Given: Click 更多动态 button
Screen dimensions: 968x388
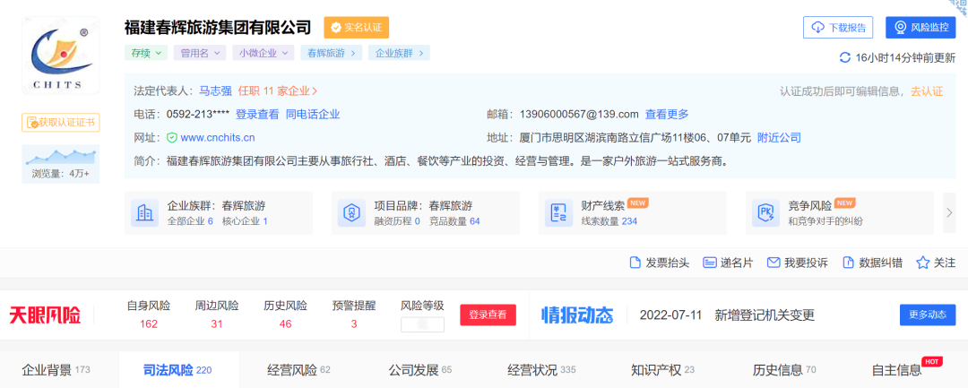Looking at the screenshot, I should [x=928, y=315].
